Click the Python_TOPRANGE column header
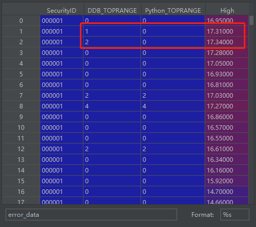Screen dimensions: 256x227 click(173, 11)
